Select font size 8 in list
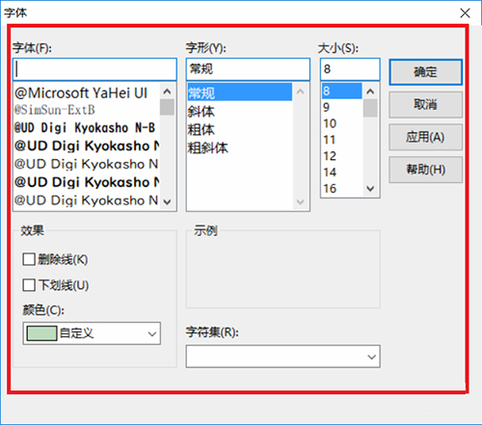The height and width of the screenshot is (425, 482). point(342,91)
